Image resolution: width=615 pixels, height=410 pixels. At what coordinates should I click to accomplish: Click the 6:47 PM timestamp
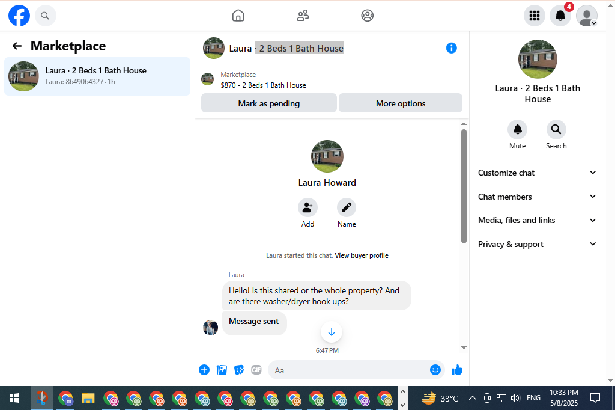[x=327, y=350]
